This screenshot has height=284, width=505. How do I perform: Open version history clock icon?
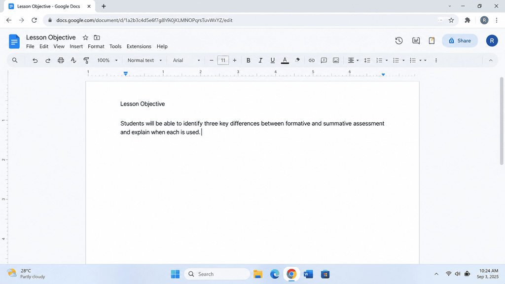tap(399, 40)
